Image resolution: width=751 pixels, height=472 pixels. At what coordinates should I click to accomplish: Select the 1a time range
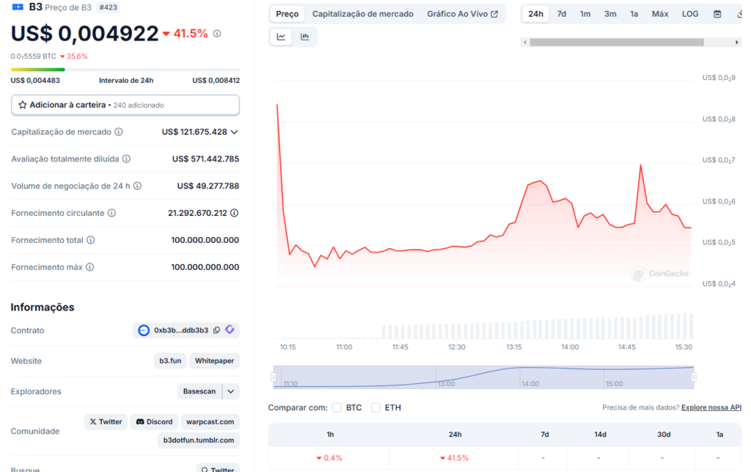(x=634, y=14)
